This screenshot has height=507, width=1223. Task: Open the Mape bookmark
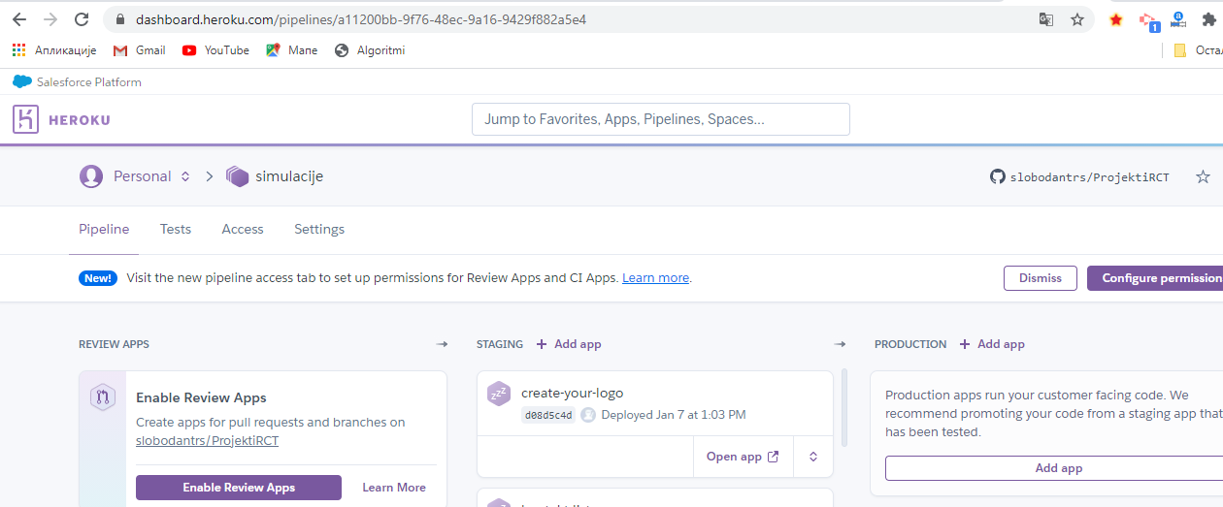point(291,50)
